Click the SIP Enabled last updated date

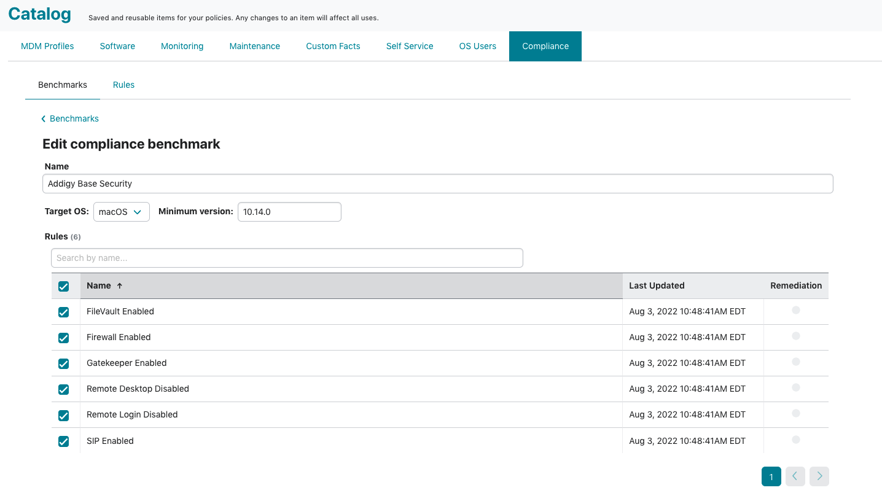click(x=687, y=441)
